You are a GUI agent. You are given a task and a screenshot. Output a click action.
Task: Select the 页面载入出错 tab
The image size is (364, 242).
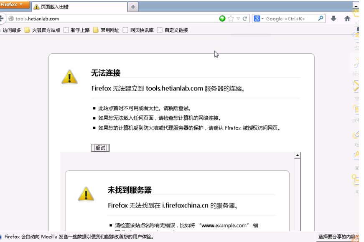coord(79,7)
